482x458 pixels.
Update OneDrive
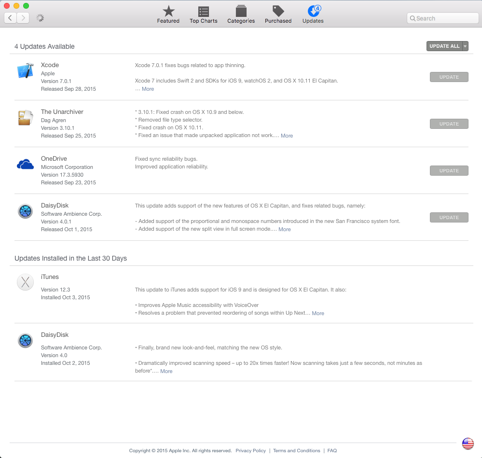coord(449,170)
